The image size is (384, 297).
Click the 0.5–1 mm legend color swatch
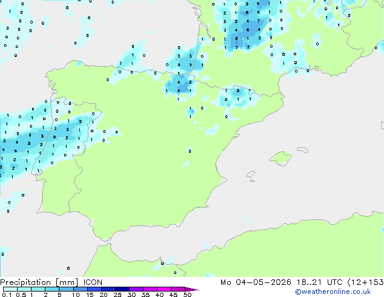(24, 289)
